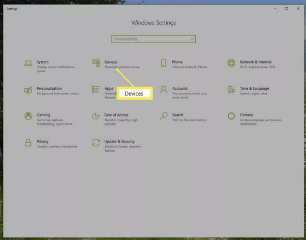The image size is (306, 240).
Task: Open the Ease of Access icon
Action: point(96,116)
